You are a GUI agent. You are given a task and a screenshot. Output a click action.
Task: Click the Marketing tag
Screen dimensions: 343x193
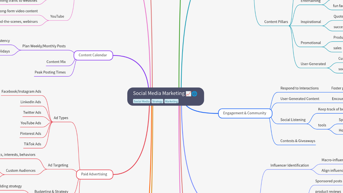pyautogui.click(x=171, y=101)
